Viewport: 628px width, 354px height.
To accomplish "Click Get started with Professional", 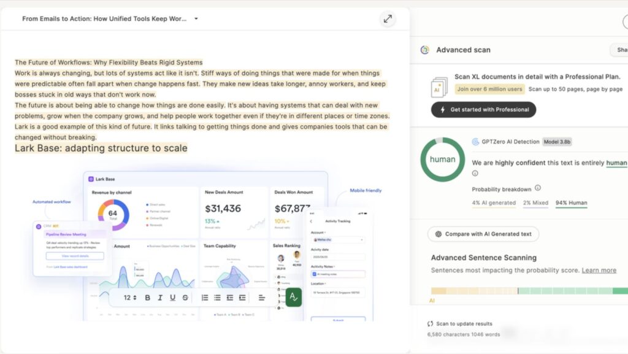I will (x=483, y=110).
